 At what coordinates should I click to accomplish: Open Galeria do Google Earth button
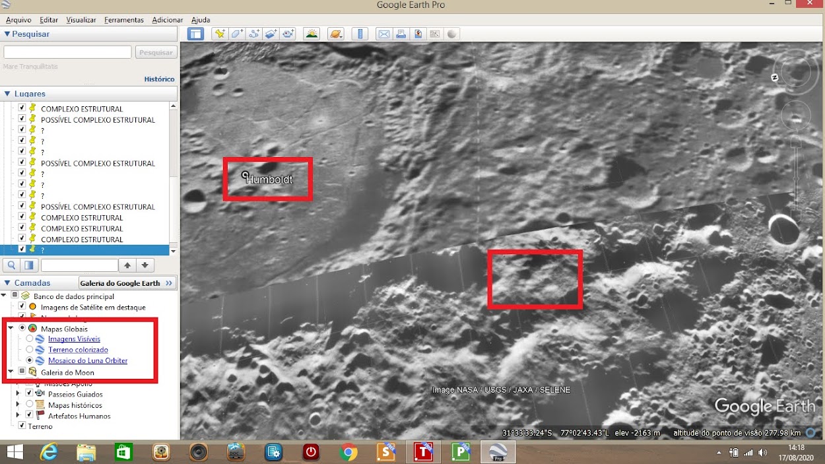[127, 283]
